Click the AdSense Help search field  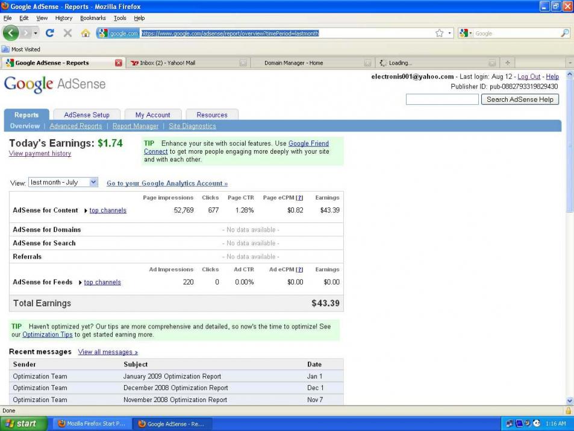442,99
